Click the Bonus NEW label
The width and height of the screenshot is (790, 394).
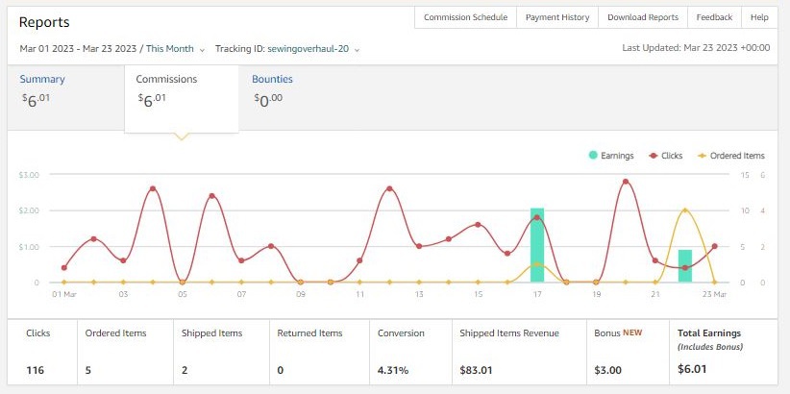pos(618,332)
